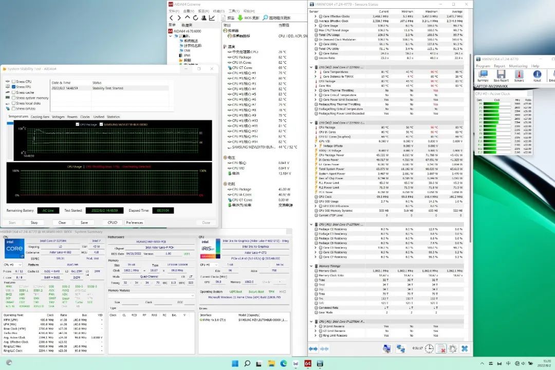555x370 pixels.
Task: Open sensor settings gear icon
Action: (453, 348)
